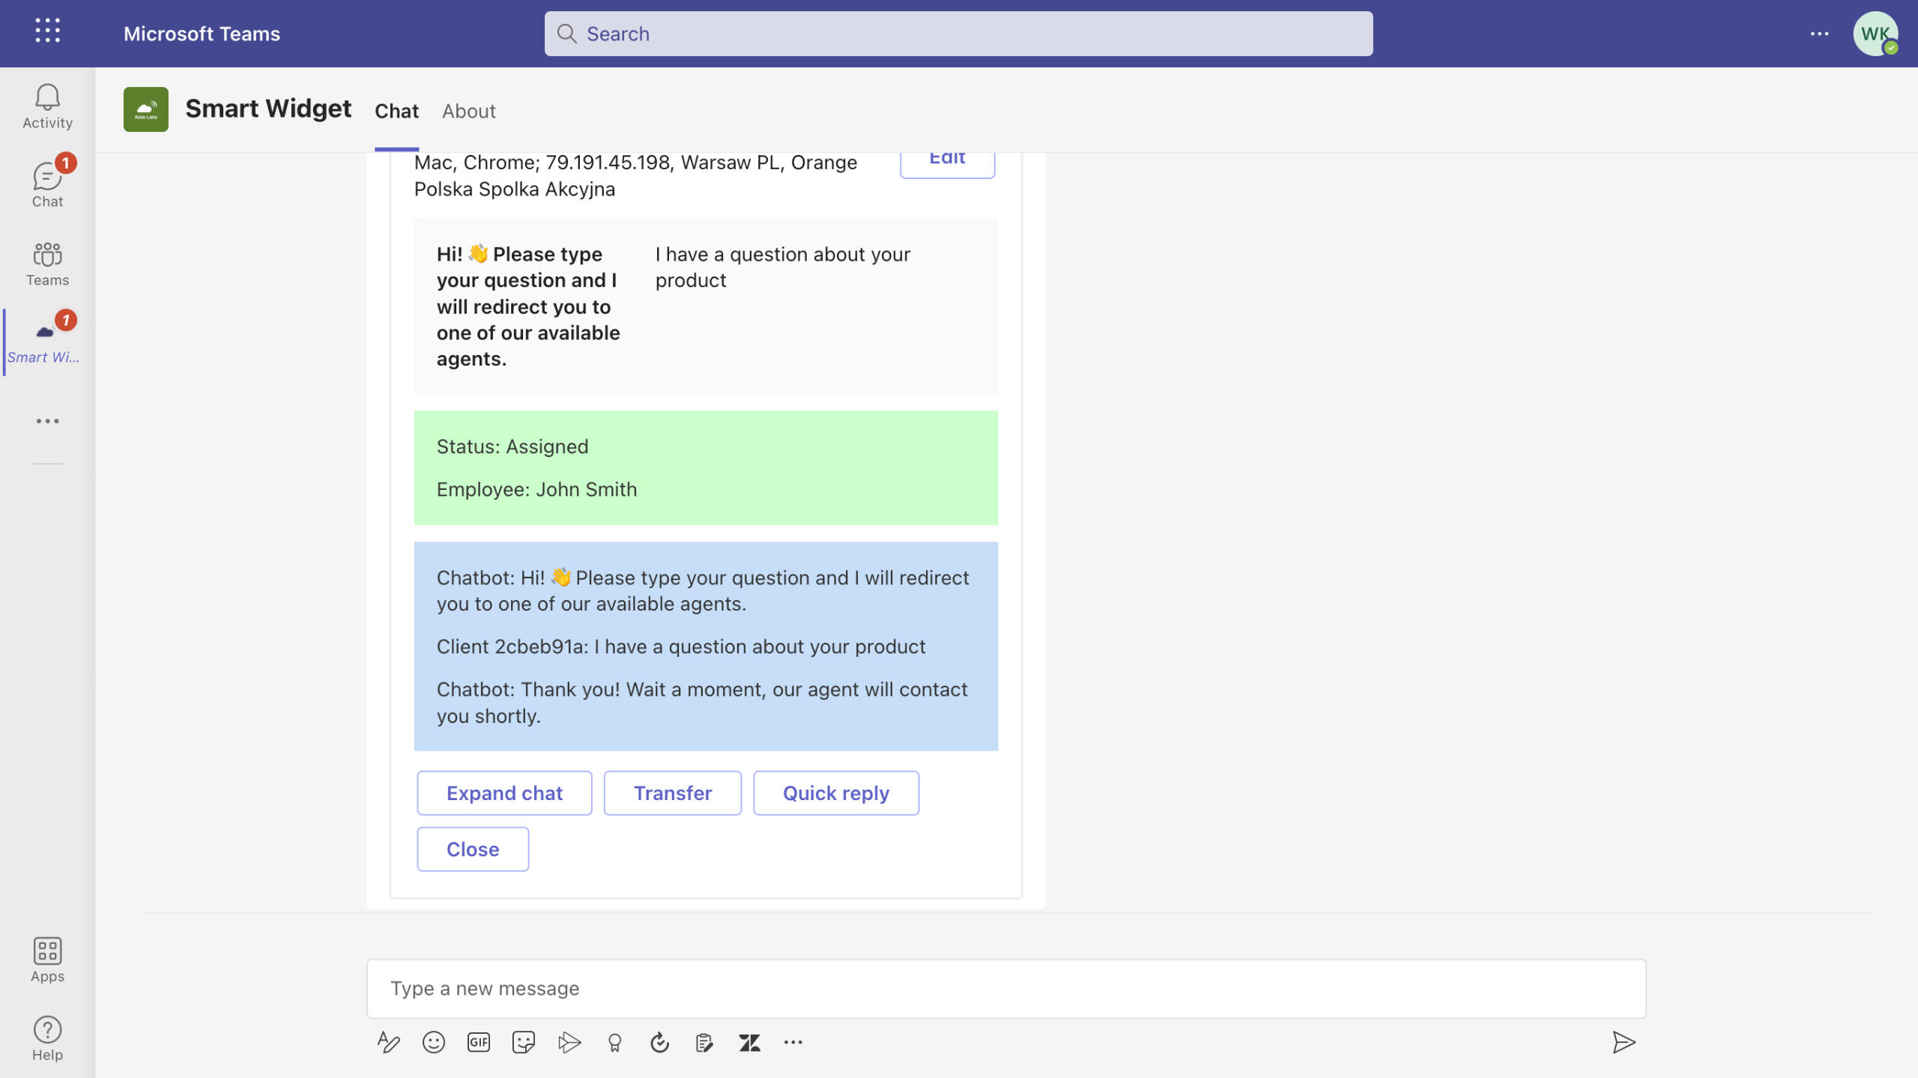1918x1078 pixels.
Task: Click the Mac, Chrome visitor details text
Action: [635, 175]
